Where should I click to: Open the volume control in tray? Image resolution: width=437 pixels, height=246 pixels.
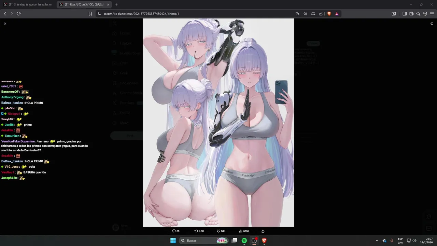[x=414, y=241]
